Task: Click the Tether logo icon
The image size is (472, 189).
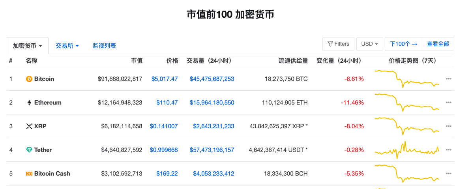Action: coord(29,150)
